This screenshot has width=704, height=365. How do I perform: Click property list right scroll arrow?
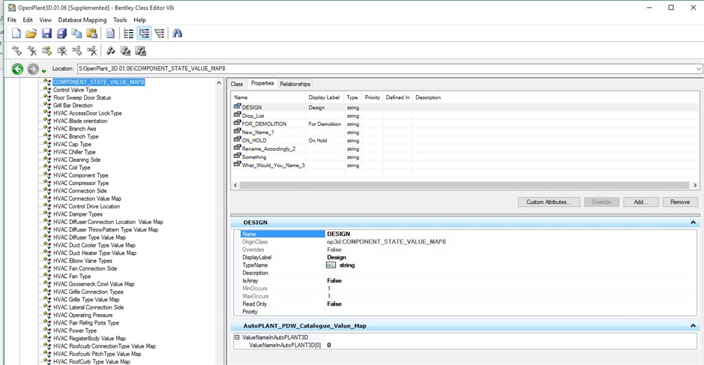695,185
